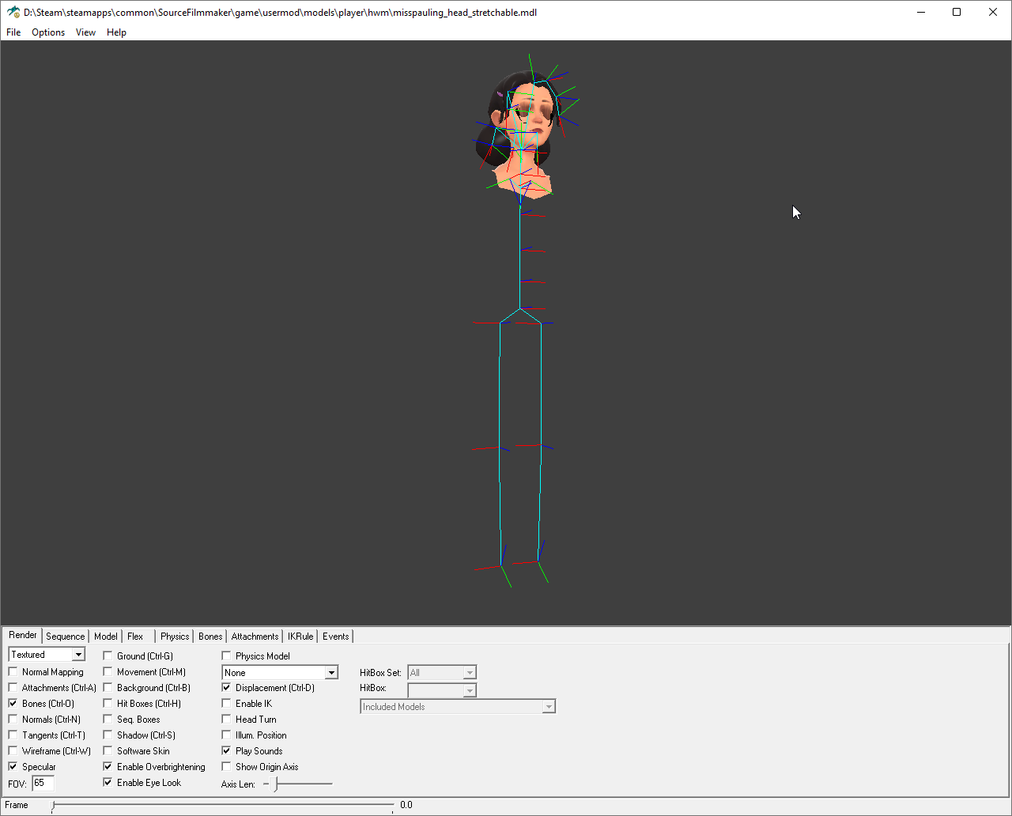Enable Illum. Position checkbox
Screen dimensions: 1012x816
[x=226, y=735]
